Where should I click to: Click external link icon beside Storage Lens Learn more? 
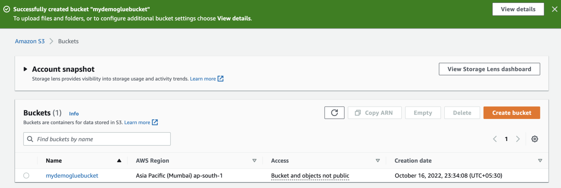click(221, 79)
